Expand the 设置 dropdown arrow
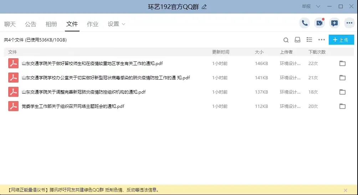Viewport: 358px width, 195px height. tap(124, 24)
